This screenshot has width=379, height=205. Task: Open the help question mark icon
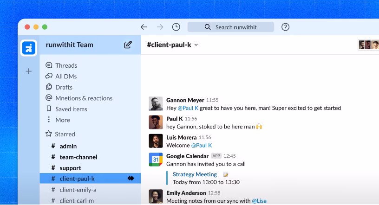coord(285,27)
